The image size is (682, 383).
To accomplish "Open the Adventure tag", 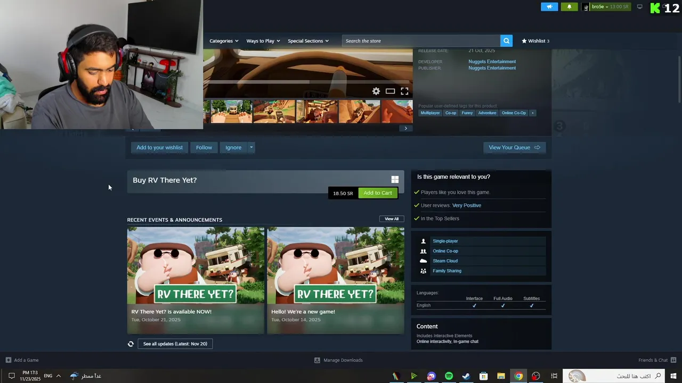I will 487,113.
